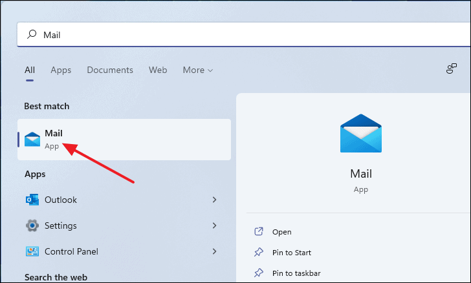Click the Settings gear icon
This screenshot has height=283, width=471.
32,225
